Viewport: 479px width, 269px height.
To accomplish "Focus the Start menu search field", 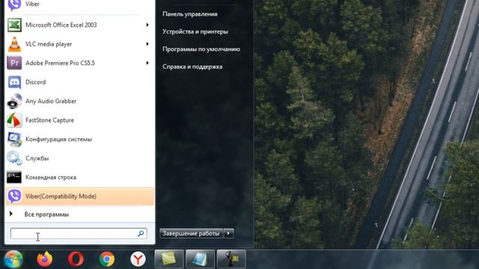I will point(79,234).
